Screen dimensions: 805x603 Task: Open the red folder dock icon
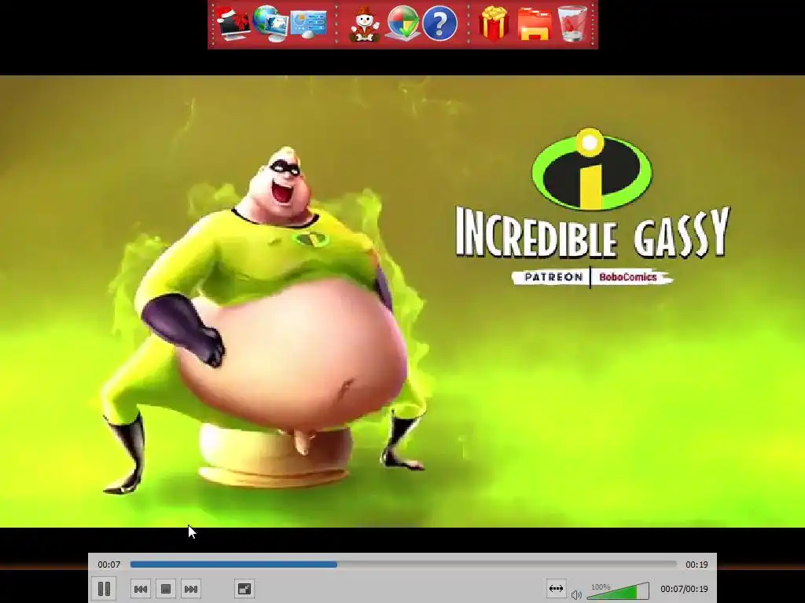click(534, 24)
